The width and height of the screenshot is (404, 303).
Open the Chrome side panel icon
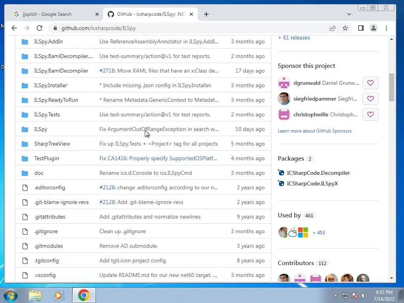361,28
